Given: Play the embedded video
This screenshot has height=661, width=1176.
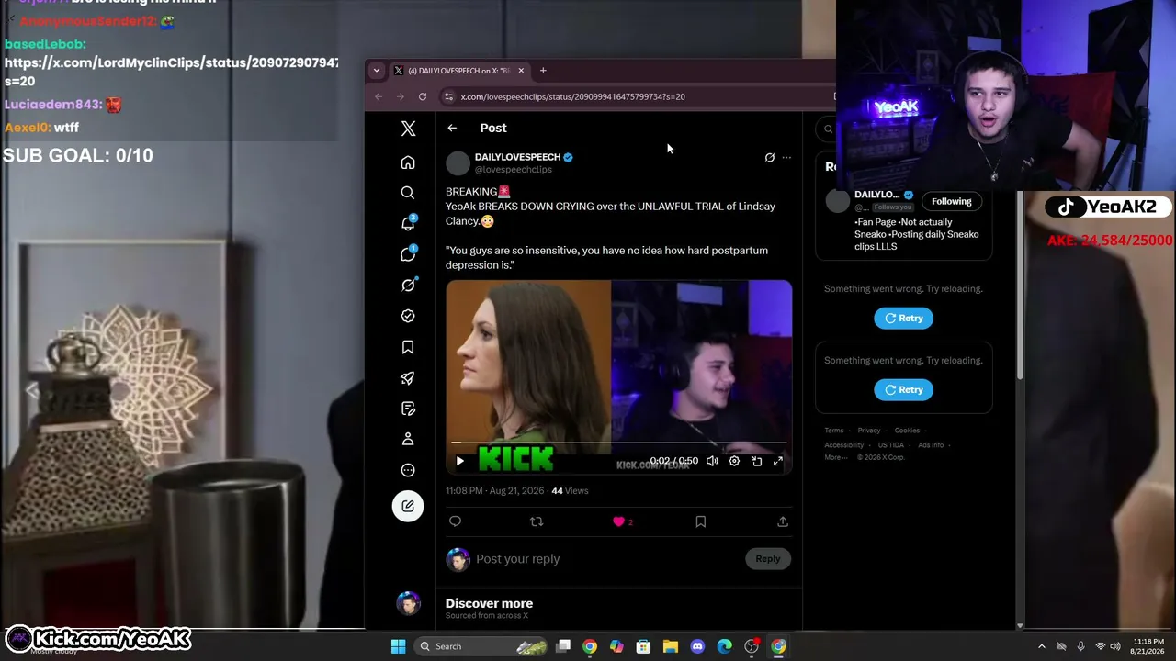Looking at the screenshot, I should pos(460,461).
